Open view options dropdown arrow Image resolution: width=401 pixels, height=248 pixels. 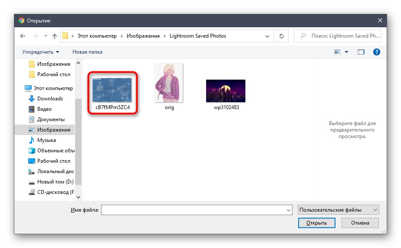[346, 52]
